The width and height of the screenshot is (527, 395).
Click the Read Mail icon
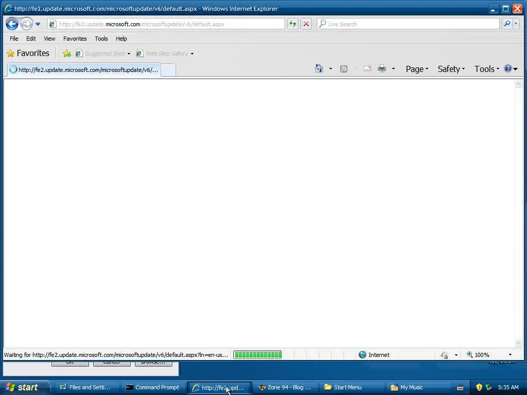(x=367, y=69)
